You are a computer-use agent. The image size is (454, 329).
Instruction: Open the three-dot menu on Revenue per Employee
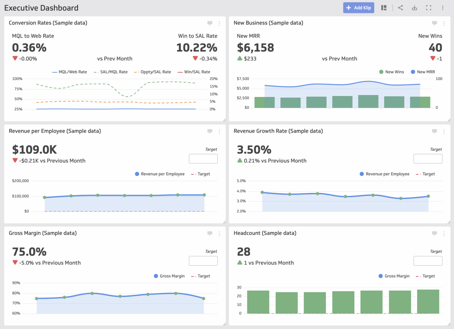tap(219, 131)
